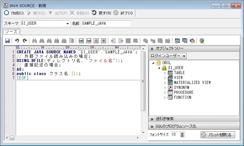The width and height of the screenshot is (244, 146).
Task: Click the FUNCTION f(x) icon in tree
Action: 170,98
